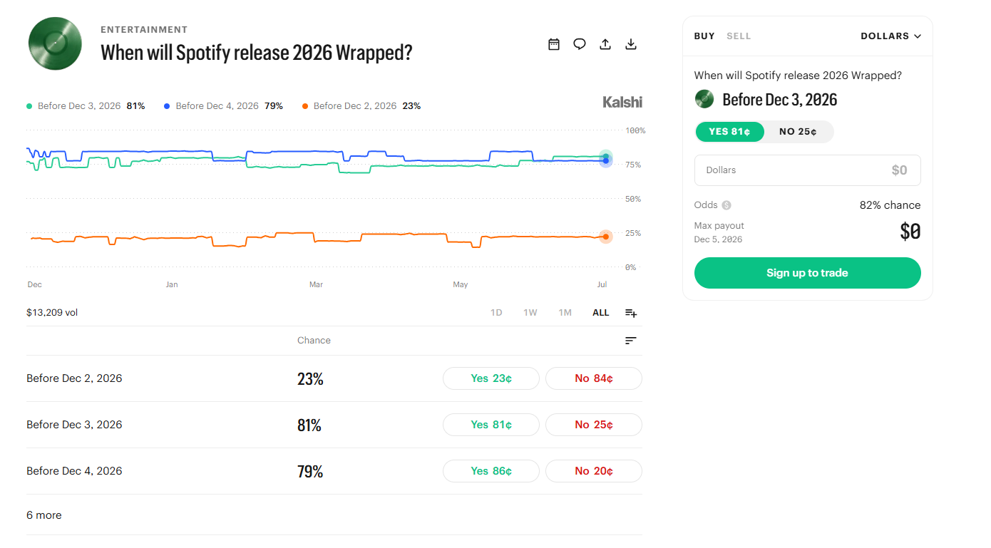Screen dimensions: 991x548
Task: Switch to the SELL tab
Action: (739, 36)
